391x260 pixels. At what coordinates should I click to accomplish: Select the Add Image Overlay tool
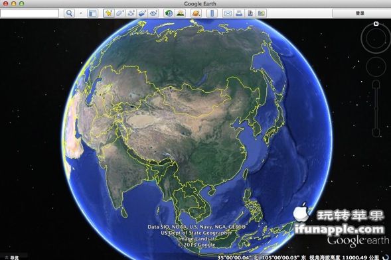pos(142,13)
